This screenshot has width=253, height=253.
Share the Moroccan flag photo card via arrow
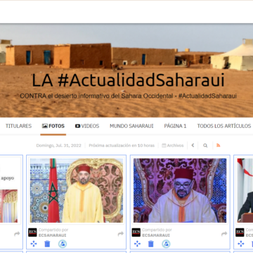pos(120,233)
